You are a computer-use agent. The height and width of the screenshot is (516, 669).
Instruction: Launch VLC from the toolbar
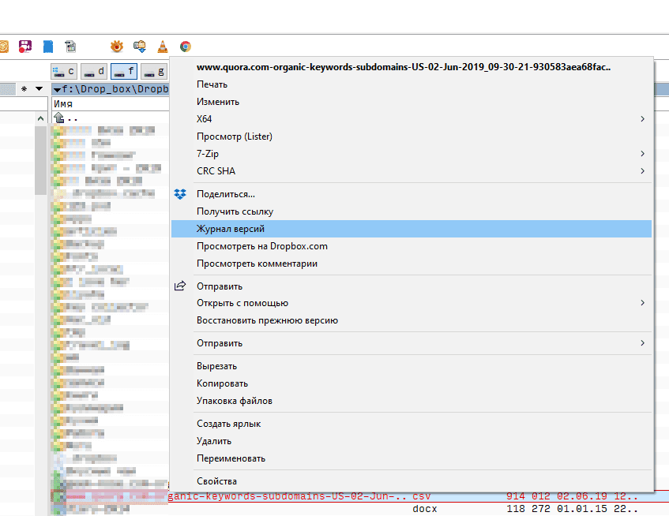pos(163,47)
